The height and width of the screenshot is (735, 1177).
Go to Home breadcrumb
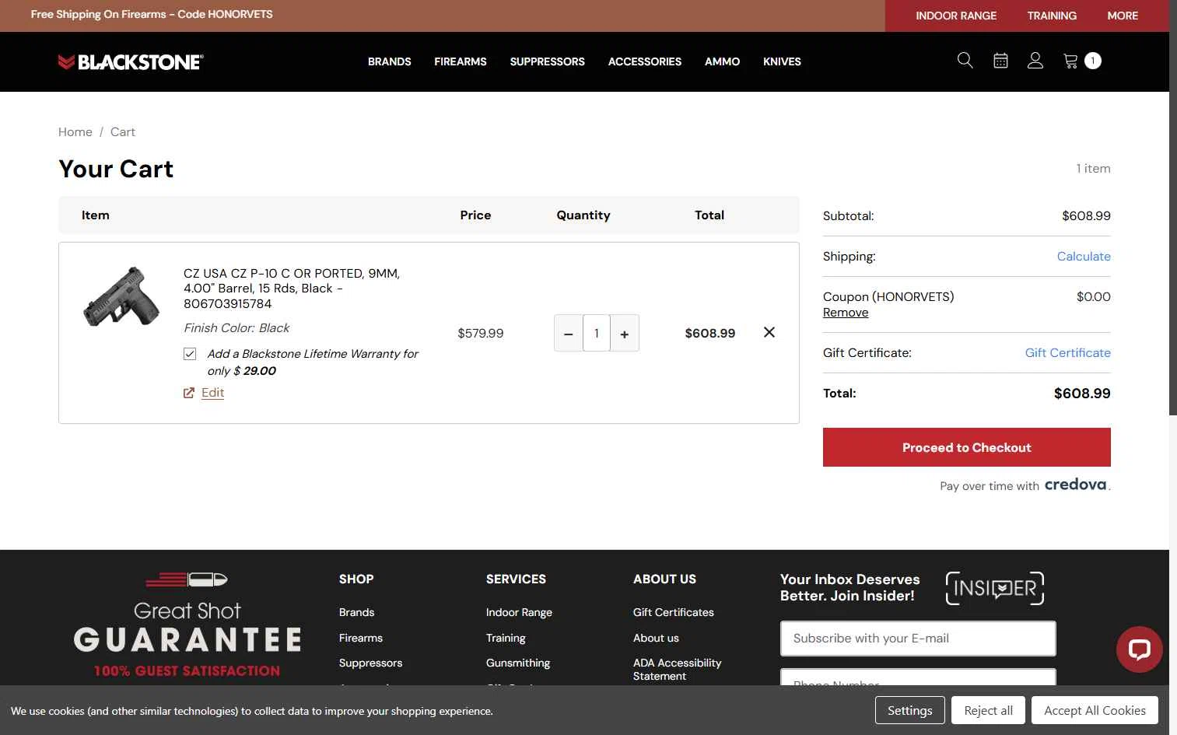point(75,131)
